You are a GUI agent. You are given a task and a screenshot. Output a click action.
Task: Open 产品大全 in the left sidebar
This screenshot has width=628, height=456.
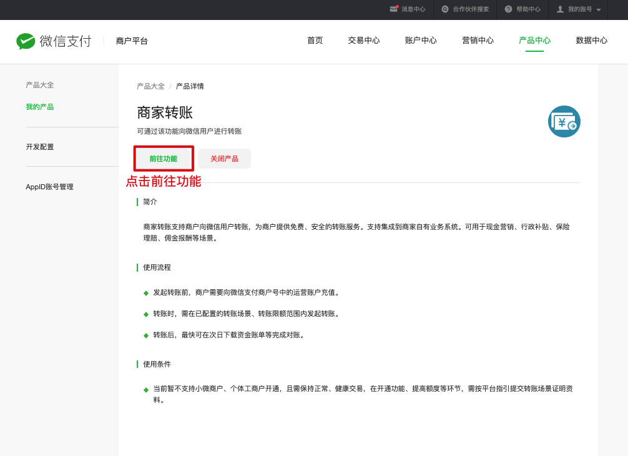(40, 85)
